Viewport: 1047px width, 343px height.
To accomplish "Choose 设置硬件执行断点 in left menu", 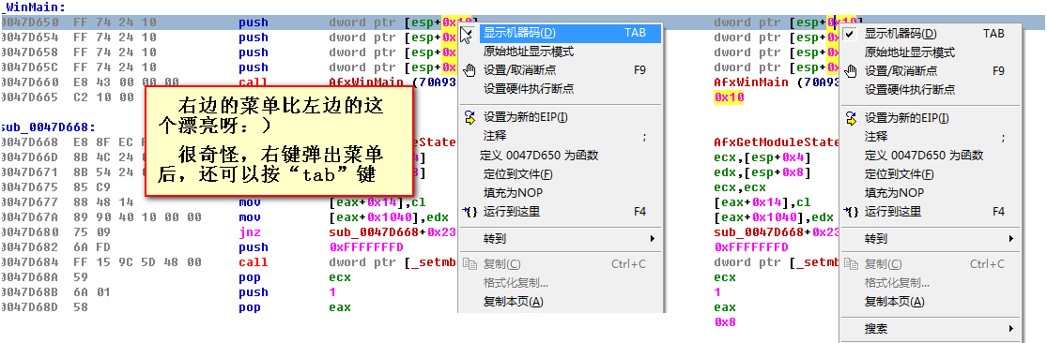I will 528,89.
